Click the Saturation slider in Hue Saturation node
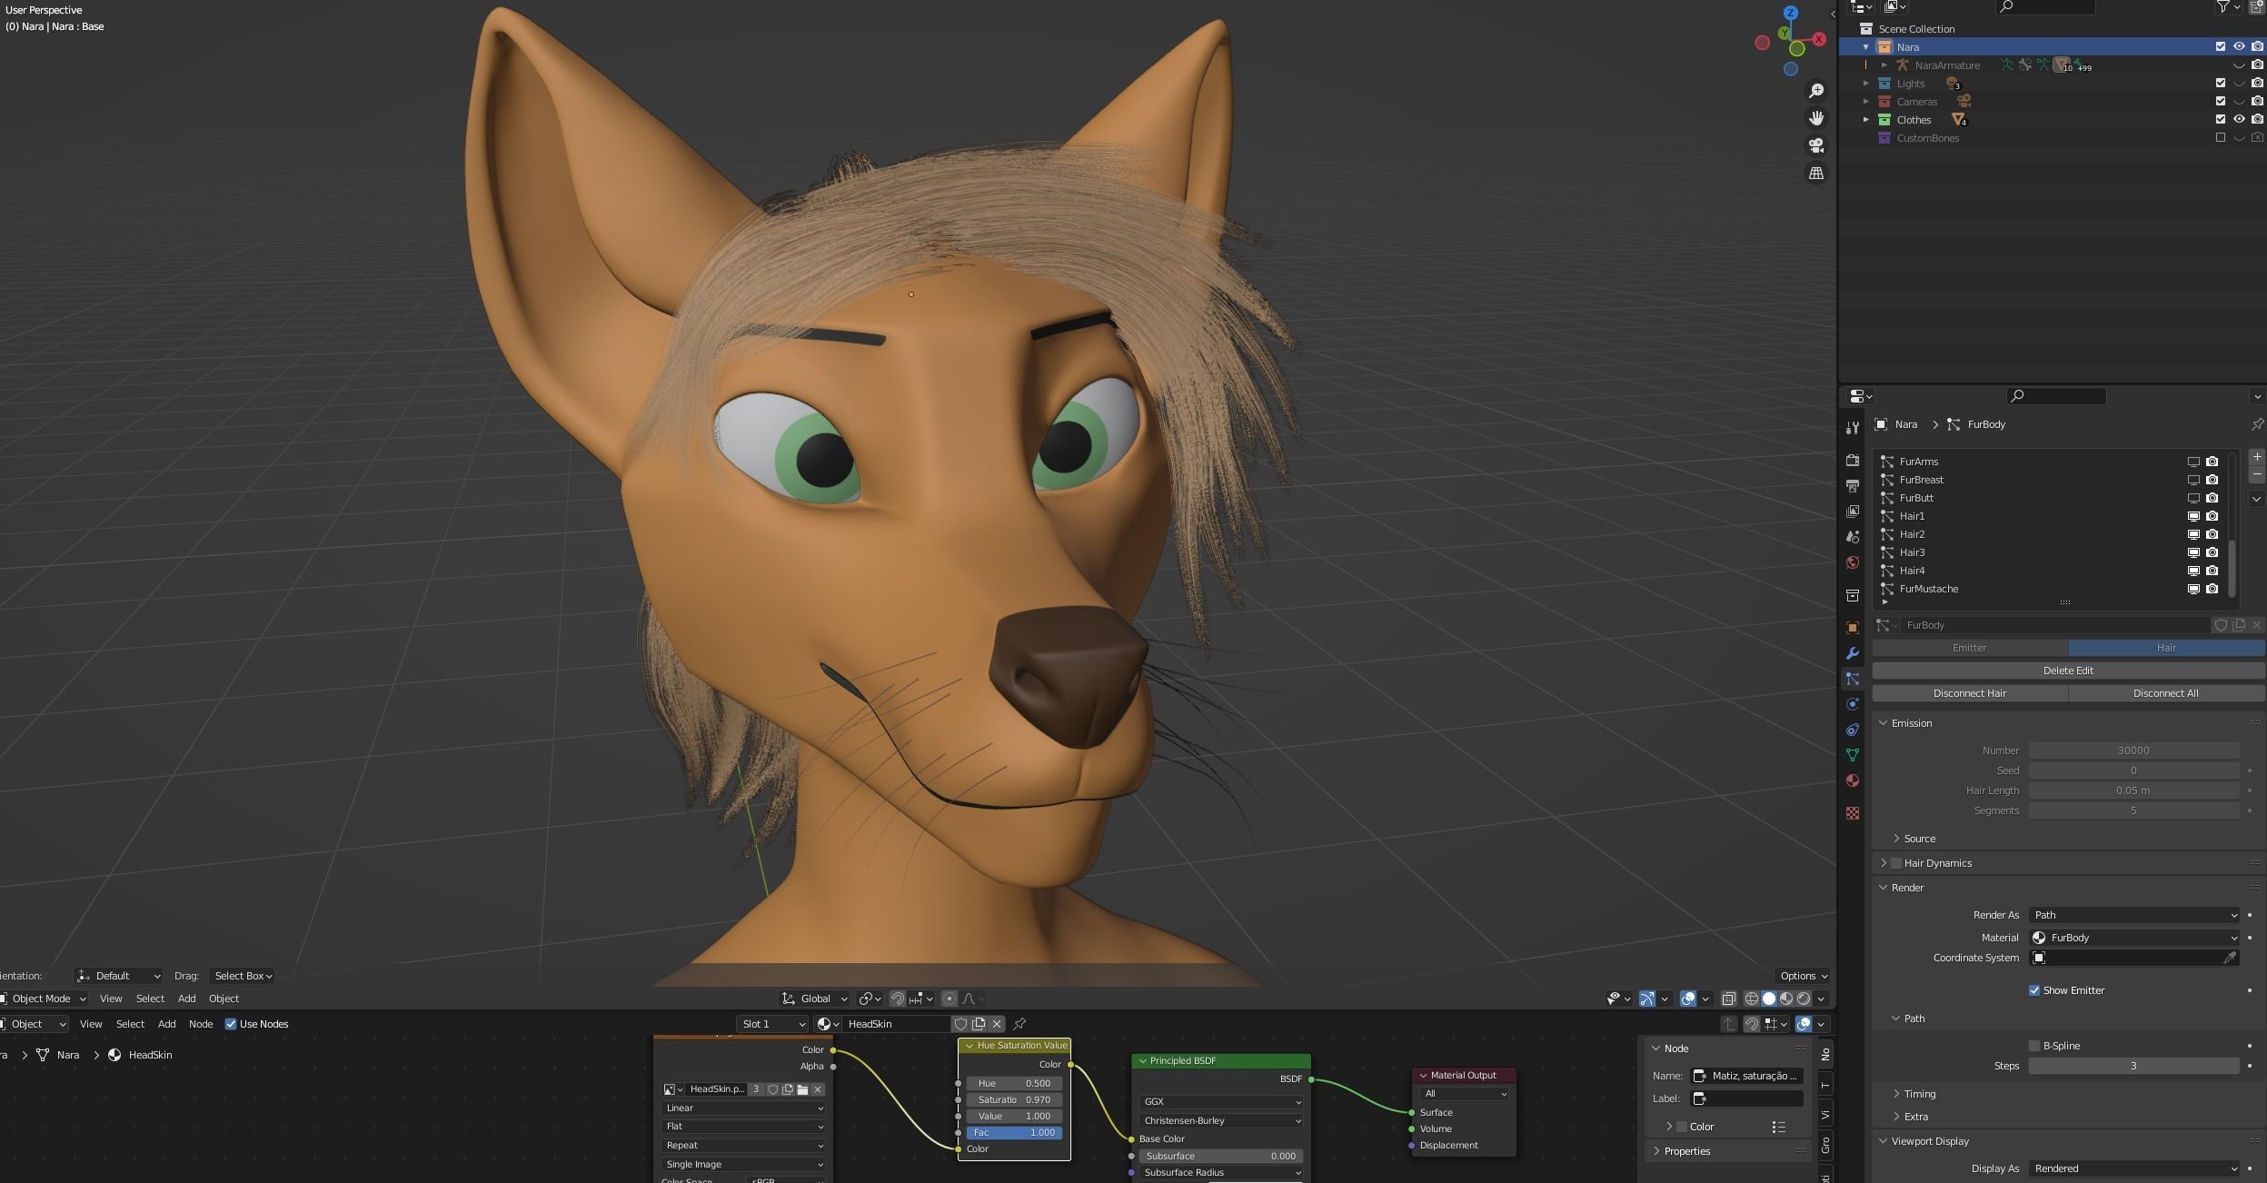2267x1183 pixels. 1014,1099
